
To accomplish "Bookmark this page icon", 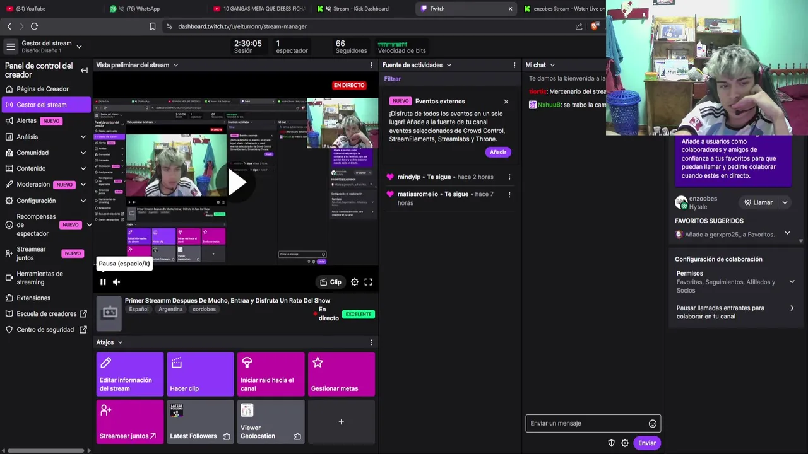I will point(152,26).
